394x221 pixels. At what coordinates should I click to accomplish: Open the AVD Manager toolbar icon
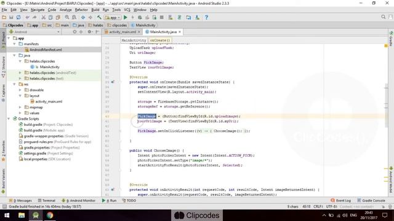point(171,17)
